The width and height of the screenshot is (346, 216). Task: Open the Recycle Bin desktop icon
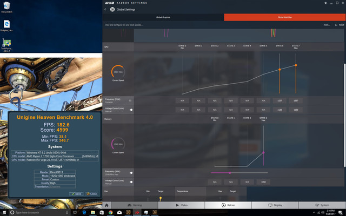tap(7, 7)
